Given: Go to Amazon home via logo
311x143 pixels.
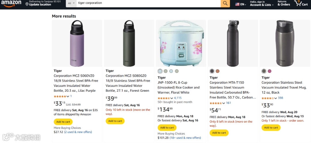Looking at the screenshot, I should [x=11, y=3].
